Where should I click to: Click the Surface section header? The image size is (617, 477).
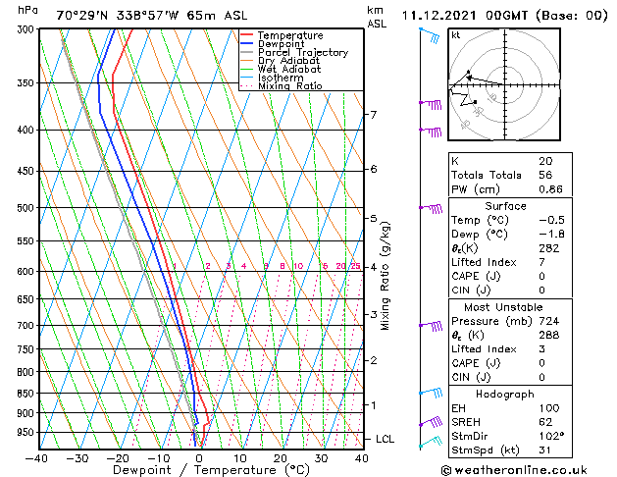click(x=505, y=206)
